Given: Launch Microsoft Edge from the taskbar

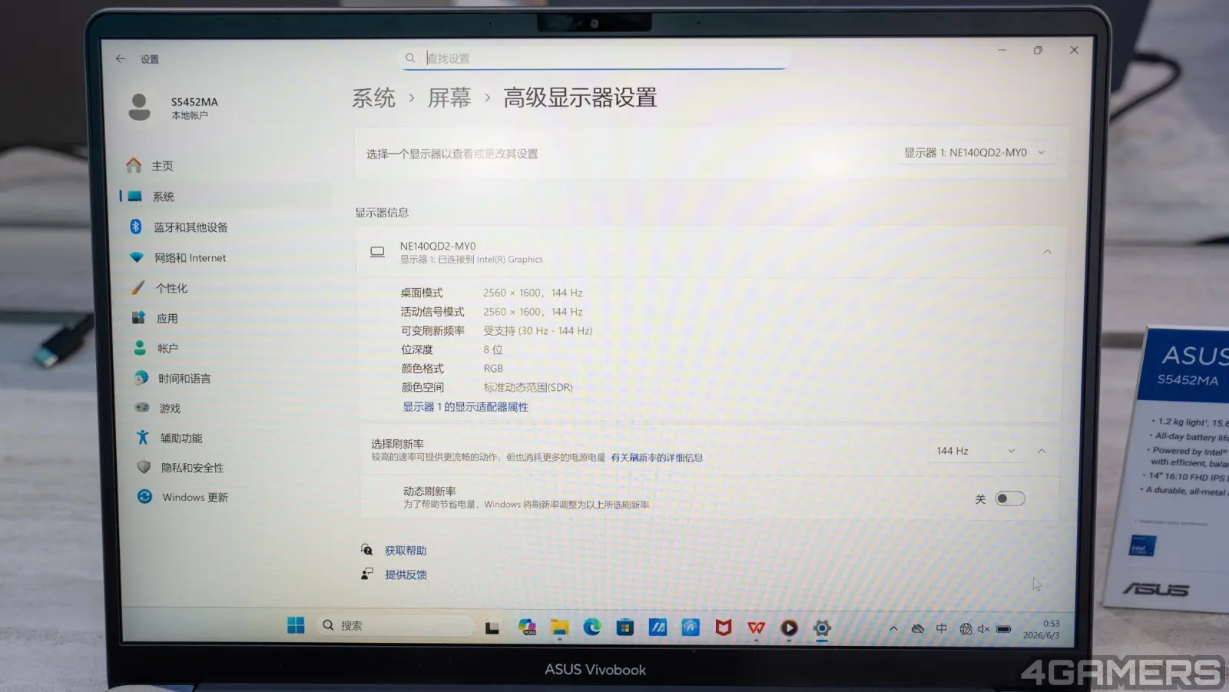Looking at the screenshot, I should [x=592, y=627].
